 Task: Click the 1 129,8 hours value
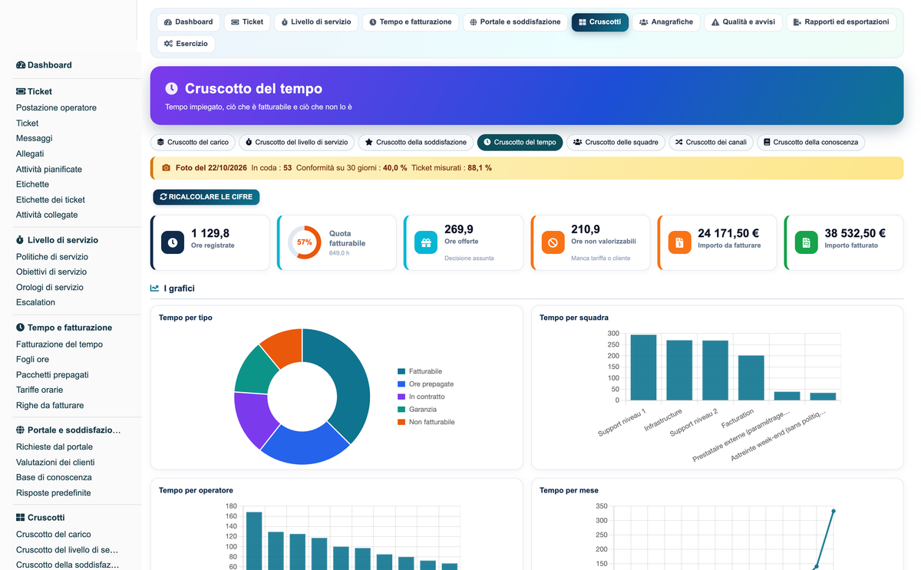pyautogui.click(x=210, y=234)
